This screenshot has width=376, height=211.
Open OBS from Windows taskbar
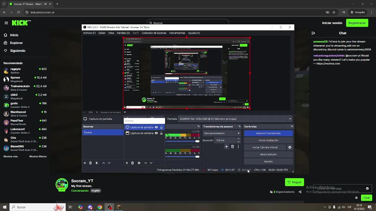click(x=110, y=207)
